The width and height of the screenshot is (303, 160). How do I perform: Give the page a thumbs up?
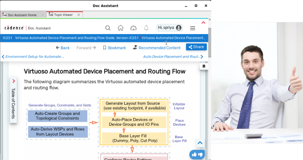pyautogui.click(x=194, y=154)
